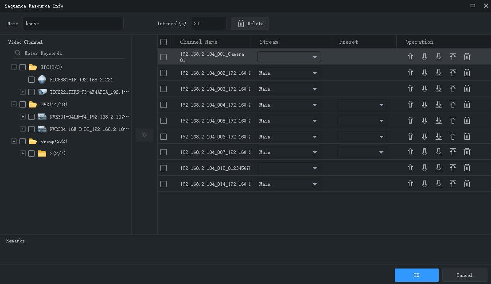Open the Stream dropdown for 104_001_Camera 01
This screenshot has width=491, height=284.
[x=289, y=57]
